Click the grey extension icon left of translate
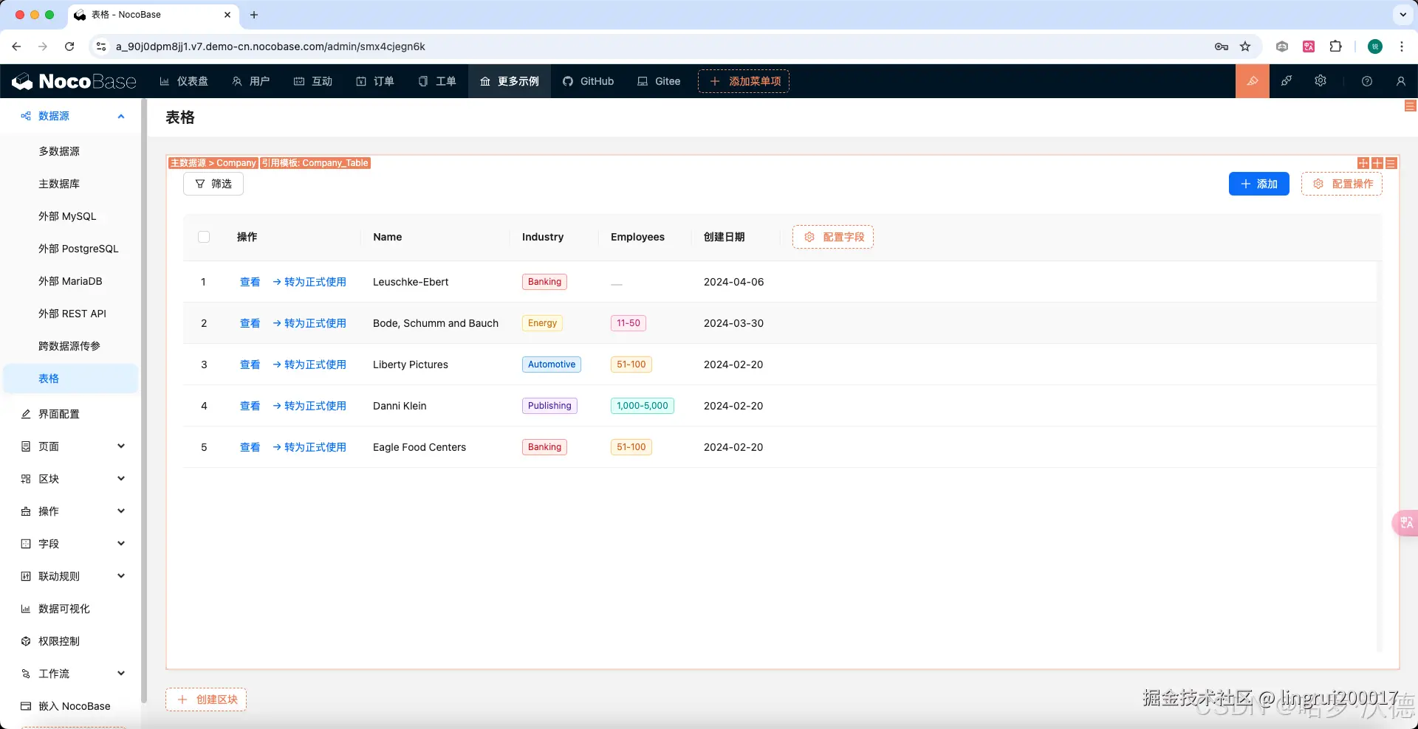The width and height of the screenshot is (1418, 729). (x=1282, y=46)
